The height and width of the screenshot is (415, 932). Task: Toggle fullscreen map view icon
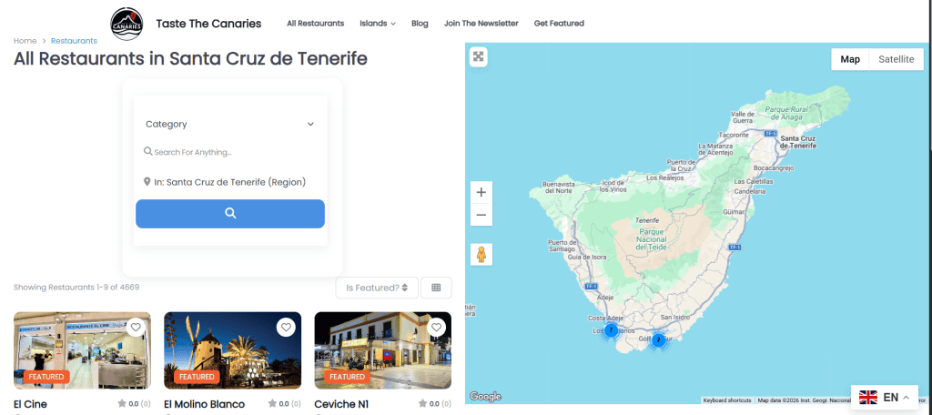[x=479, y=57]
